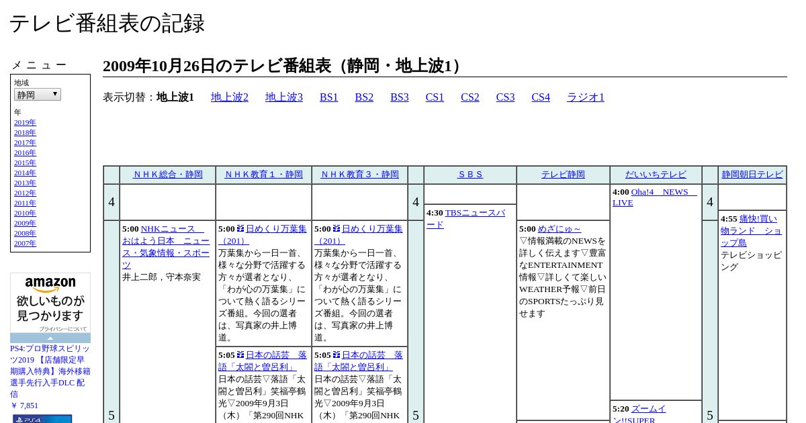This screenshot has width=806, height=423.
Task: Switch to the CS4 view
Action: pos(541,97)
